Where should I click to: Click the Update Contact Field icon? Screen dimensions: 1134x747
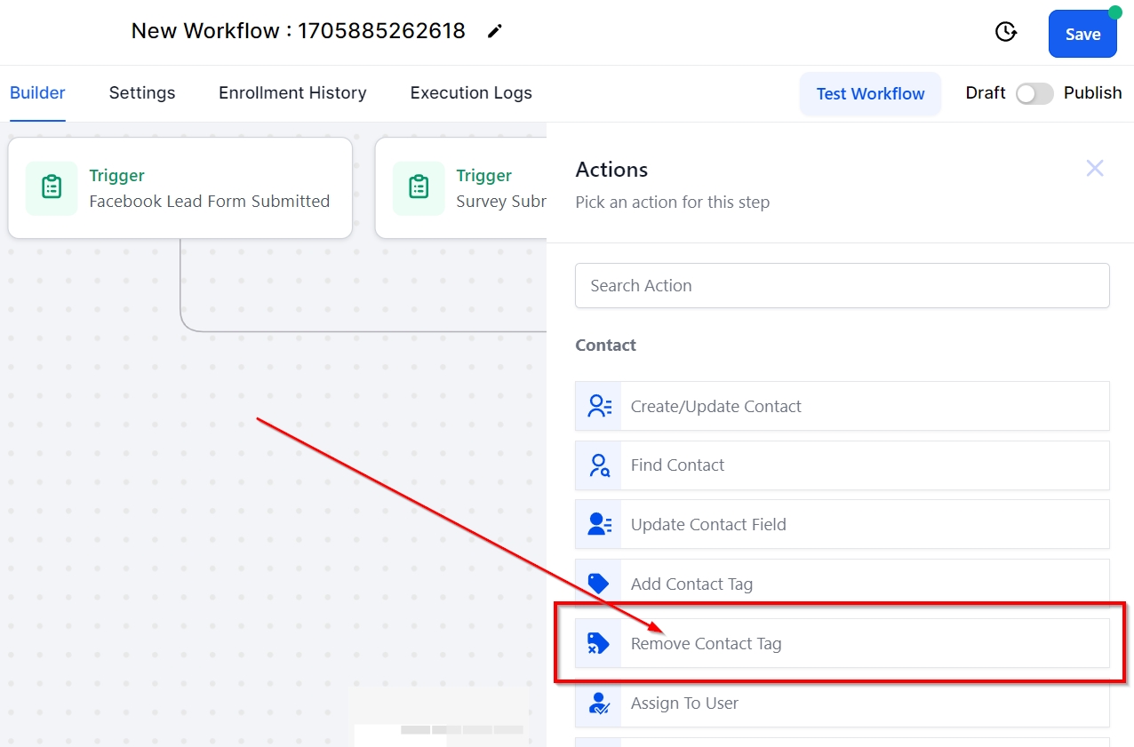pyautogui.click(x=599, y=524)
